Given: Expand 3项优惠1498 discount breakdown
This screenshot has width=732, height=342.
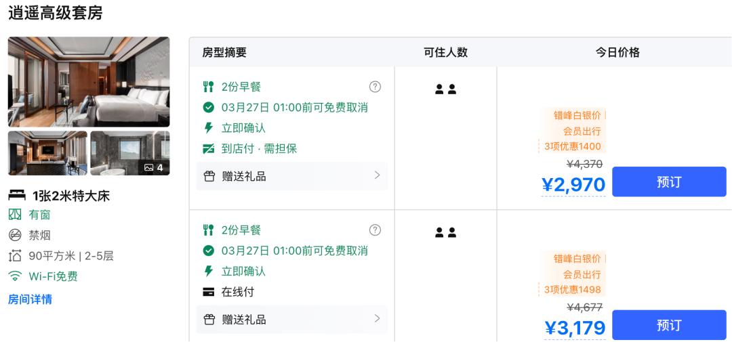Looking at the screenshot, I should 573,290.
